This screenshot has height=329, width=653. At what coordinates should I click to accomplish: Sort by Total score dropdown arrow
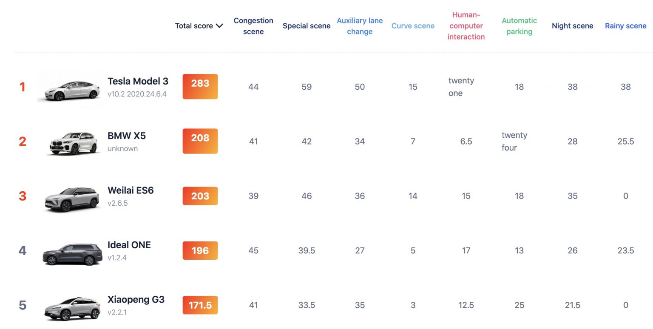click(x=219, y=26)
